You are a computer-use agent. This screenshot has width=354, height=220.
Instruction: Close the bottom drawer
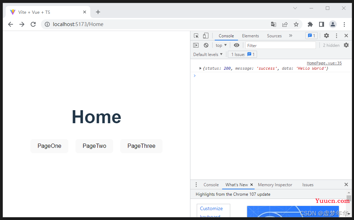pos(346,184)
